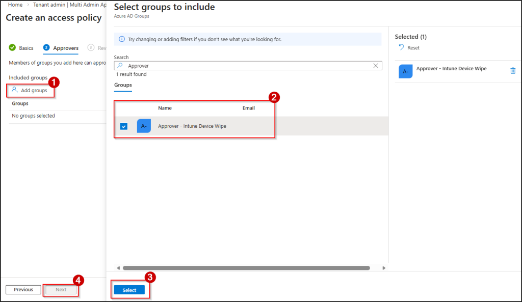Click the blue Select button
The image size is (522, 302).
130,289
